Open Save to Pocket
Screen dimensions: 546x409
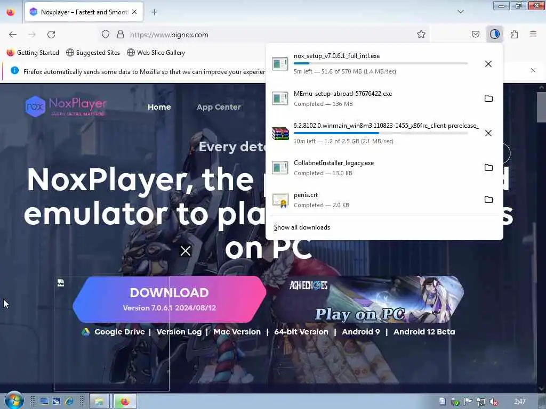pos(476,34)
